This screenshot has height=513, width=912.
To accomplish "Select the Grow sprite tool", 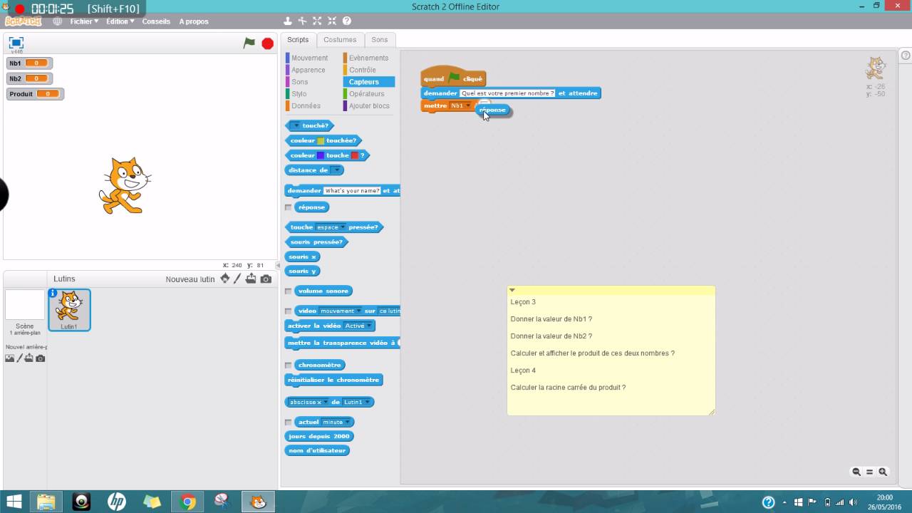I will point(317,21).
